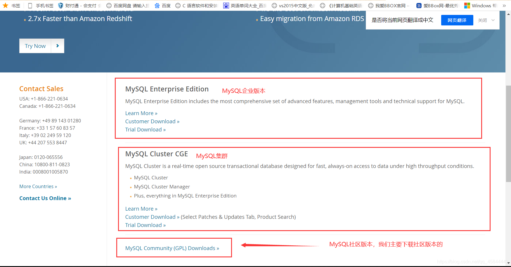The image size is (511, 267).
Task: Expand the translation bar dropdown arrow
Action: coord(493,20)
